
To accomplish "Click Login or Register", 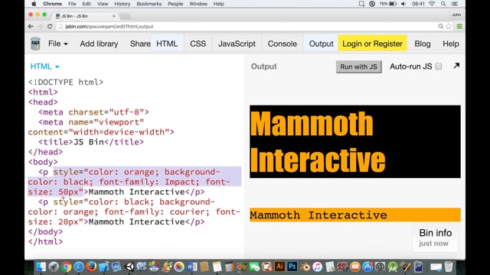I will click(373, 44).
